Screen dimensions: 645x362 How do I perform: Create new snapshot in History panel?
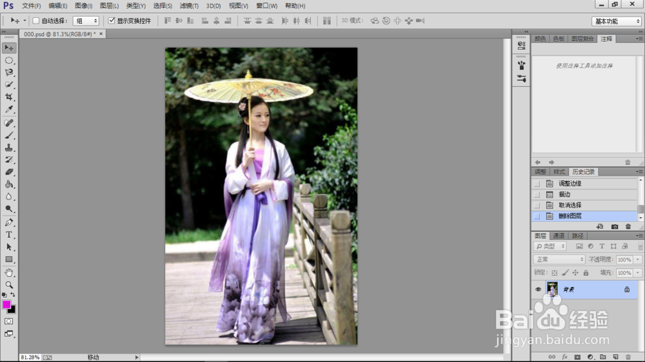pos(615,227)
